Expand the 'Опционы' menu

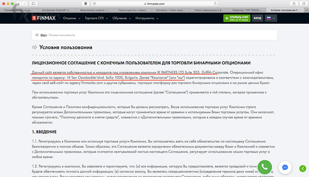click(x=72, y=18)
